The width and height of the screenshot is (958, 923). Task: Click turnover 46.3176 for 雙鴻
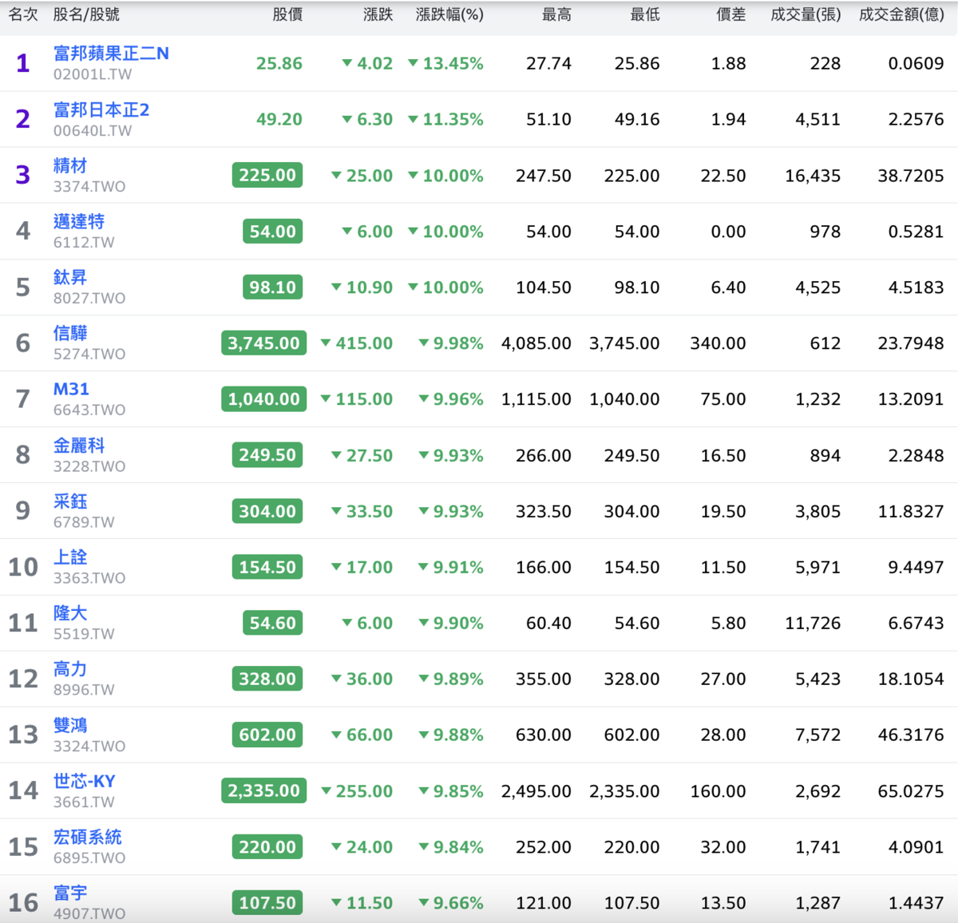click(x=911, y=735)
